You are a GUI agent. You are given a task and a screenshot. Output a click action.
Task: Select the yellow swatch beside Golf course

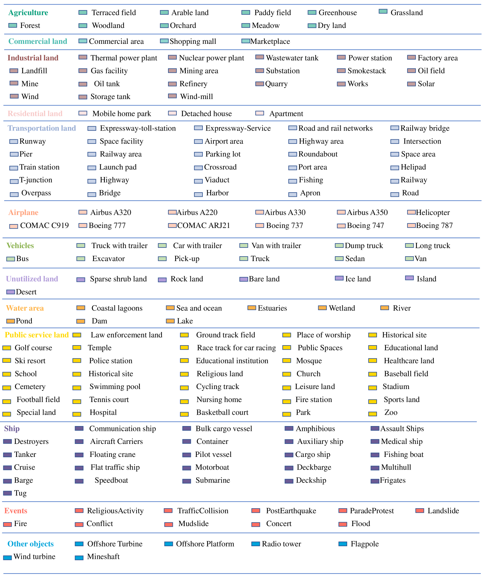(x=6, y=348)
